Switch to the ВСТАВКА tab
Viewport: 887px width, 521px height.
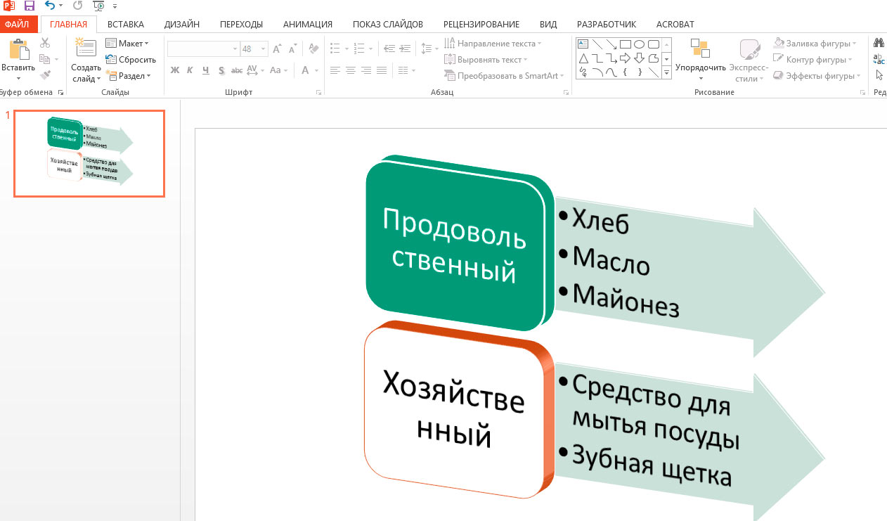(126, 24)
